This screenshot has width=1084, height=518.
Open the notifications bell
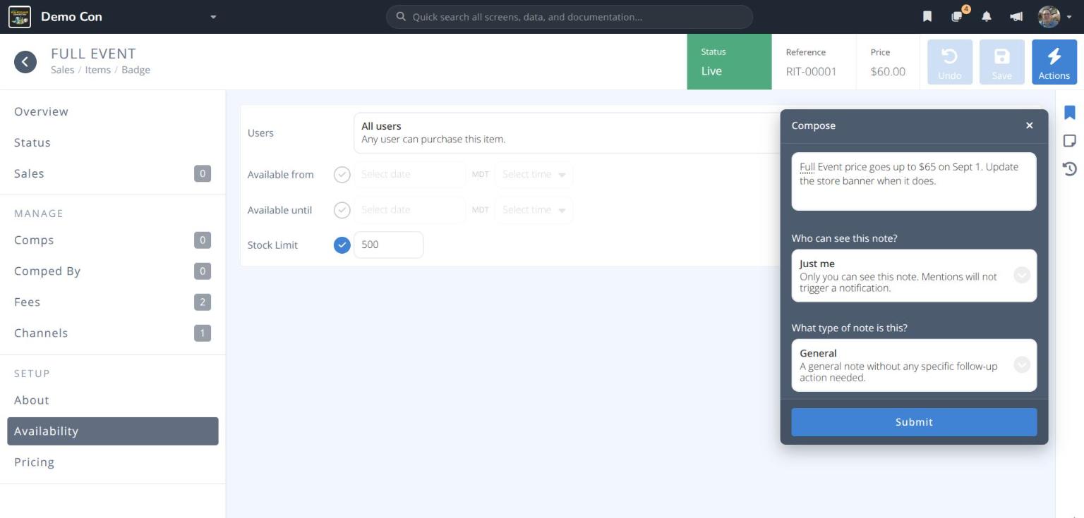pyautogui.click(x=987, y=17)
